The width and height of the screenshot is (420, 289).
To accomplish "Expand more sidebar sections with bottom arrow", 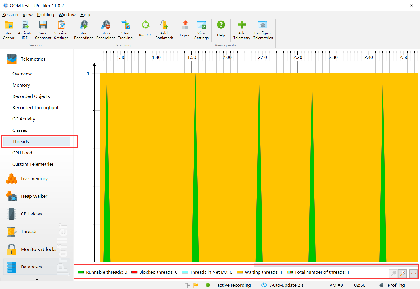I will [37, 280].
